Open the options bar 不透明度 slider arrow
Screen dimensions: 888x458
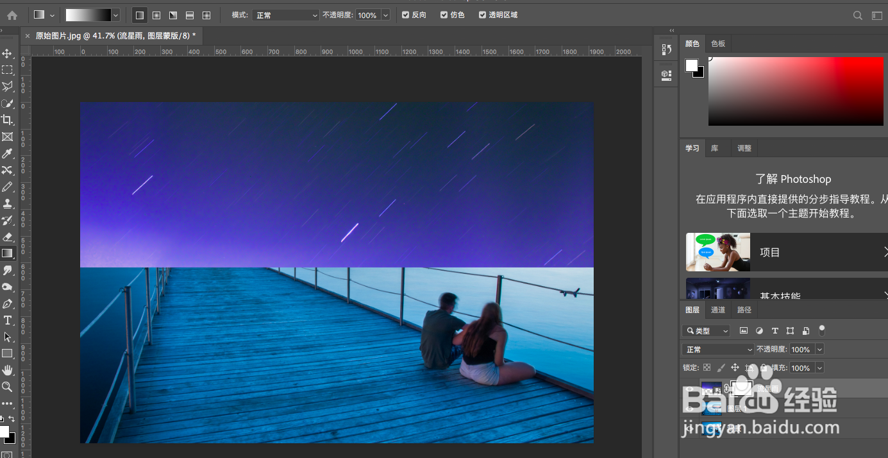(x=385, y=15)
